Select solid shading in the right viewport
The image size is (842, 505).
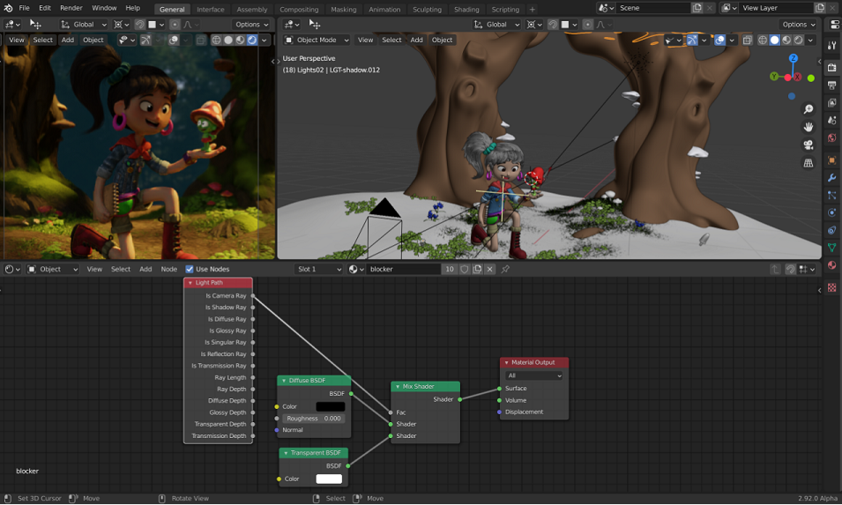point(774,41)
